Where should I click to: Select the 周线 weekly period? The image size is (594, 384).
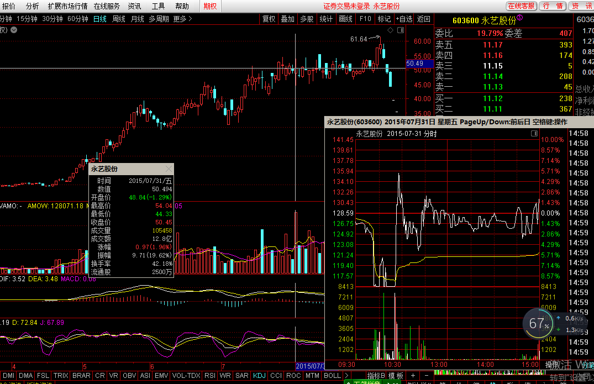point(119,19)
